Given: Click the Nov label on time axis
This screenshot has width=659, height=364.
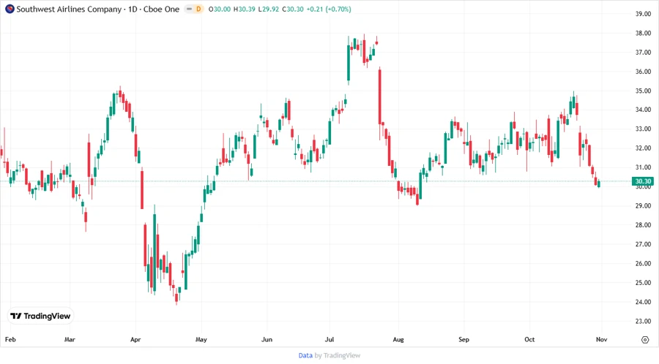Looking at the screenshot, I should pyautogui.click(x=601, y=339).
